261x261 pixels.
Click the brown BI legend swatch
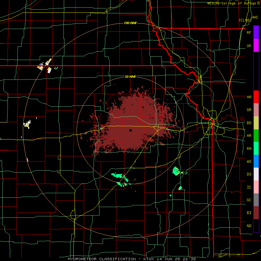[x=256, y=213]
